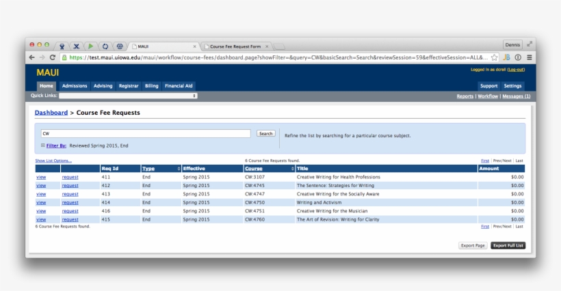Click the browser reload page icon
561x291 pixels.
53,58
